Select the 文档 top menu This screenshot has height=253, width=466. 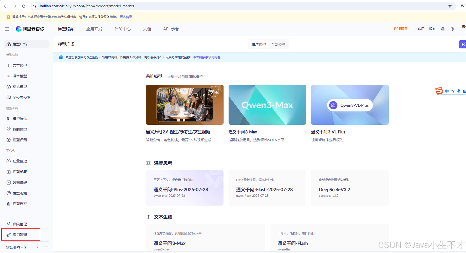pos(147,29)
